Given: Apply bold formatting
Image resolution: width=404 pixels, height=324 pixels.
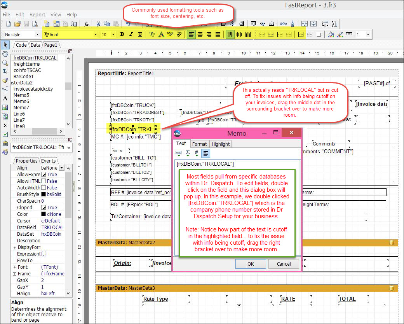Looking at the screenshot, I should click(122, 34).
